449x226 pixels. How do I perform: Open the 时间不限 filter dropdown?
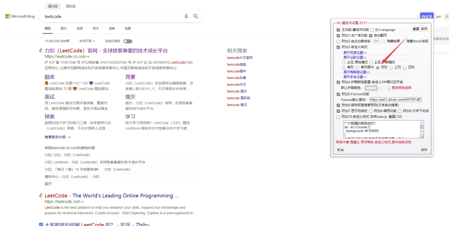click(x=87, y=41)
